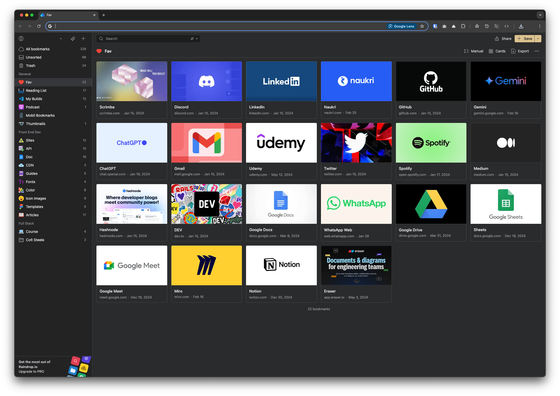Open the Twitter bookmark thumbnail
This screenshot has width=560, height=396.
356,143
